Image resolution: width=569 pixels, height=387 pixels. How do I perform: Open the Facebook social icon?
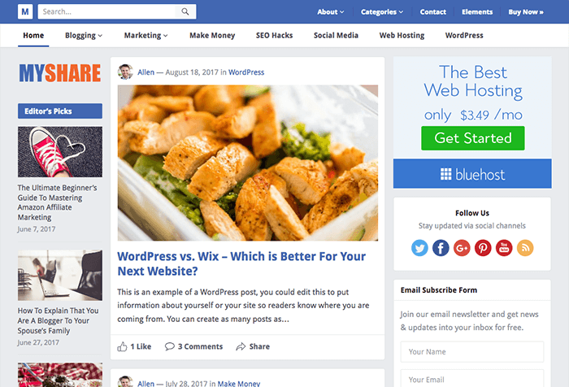point(441,248)
